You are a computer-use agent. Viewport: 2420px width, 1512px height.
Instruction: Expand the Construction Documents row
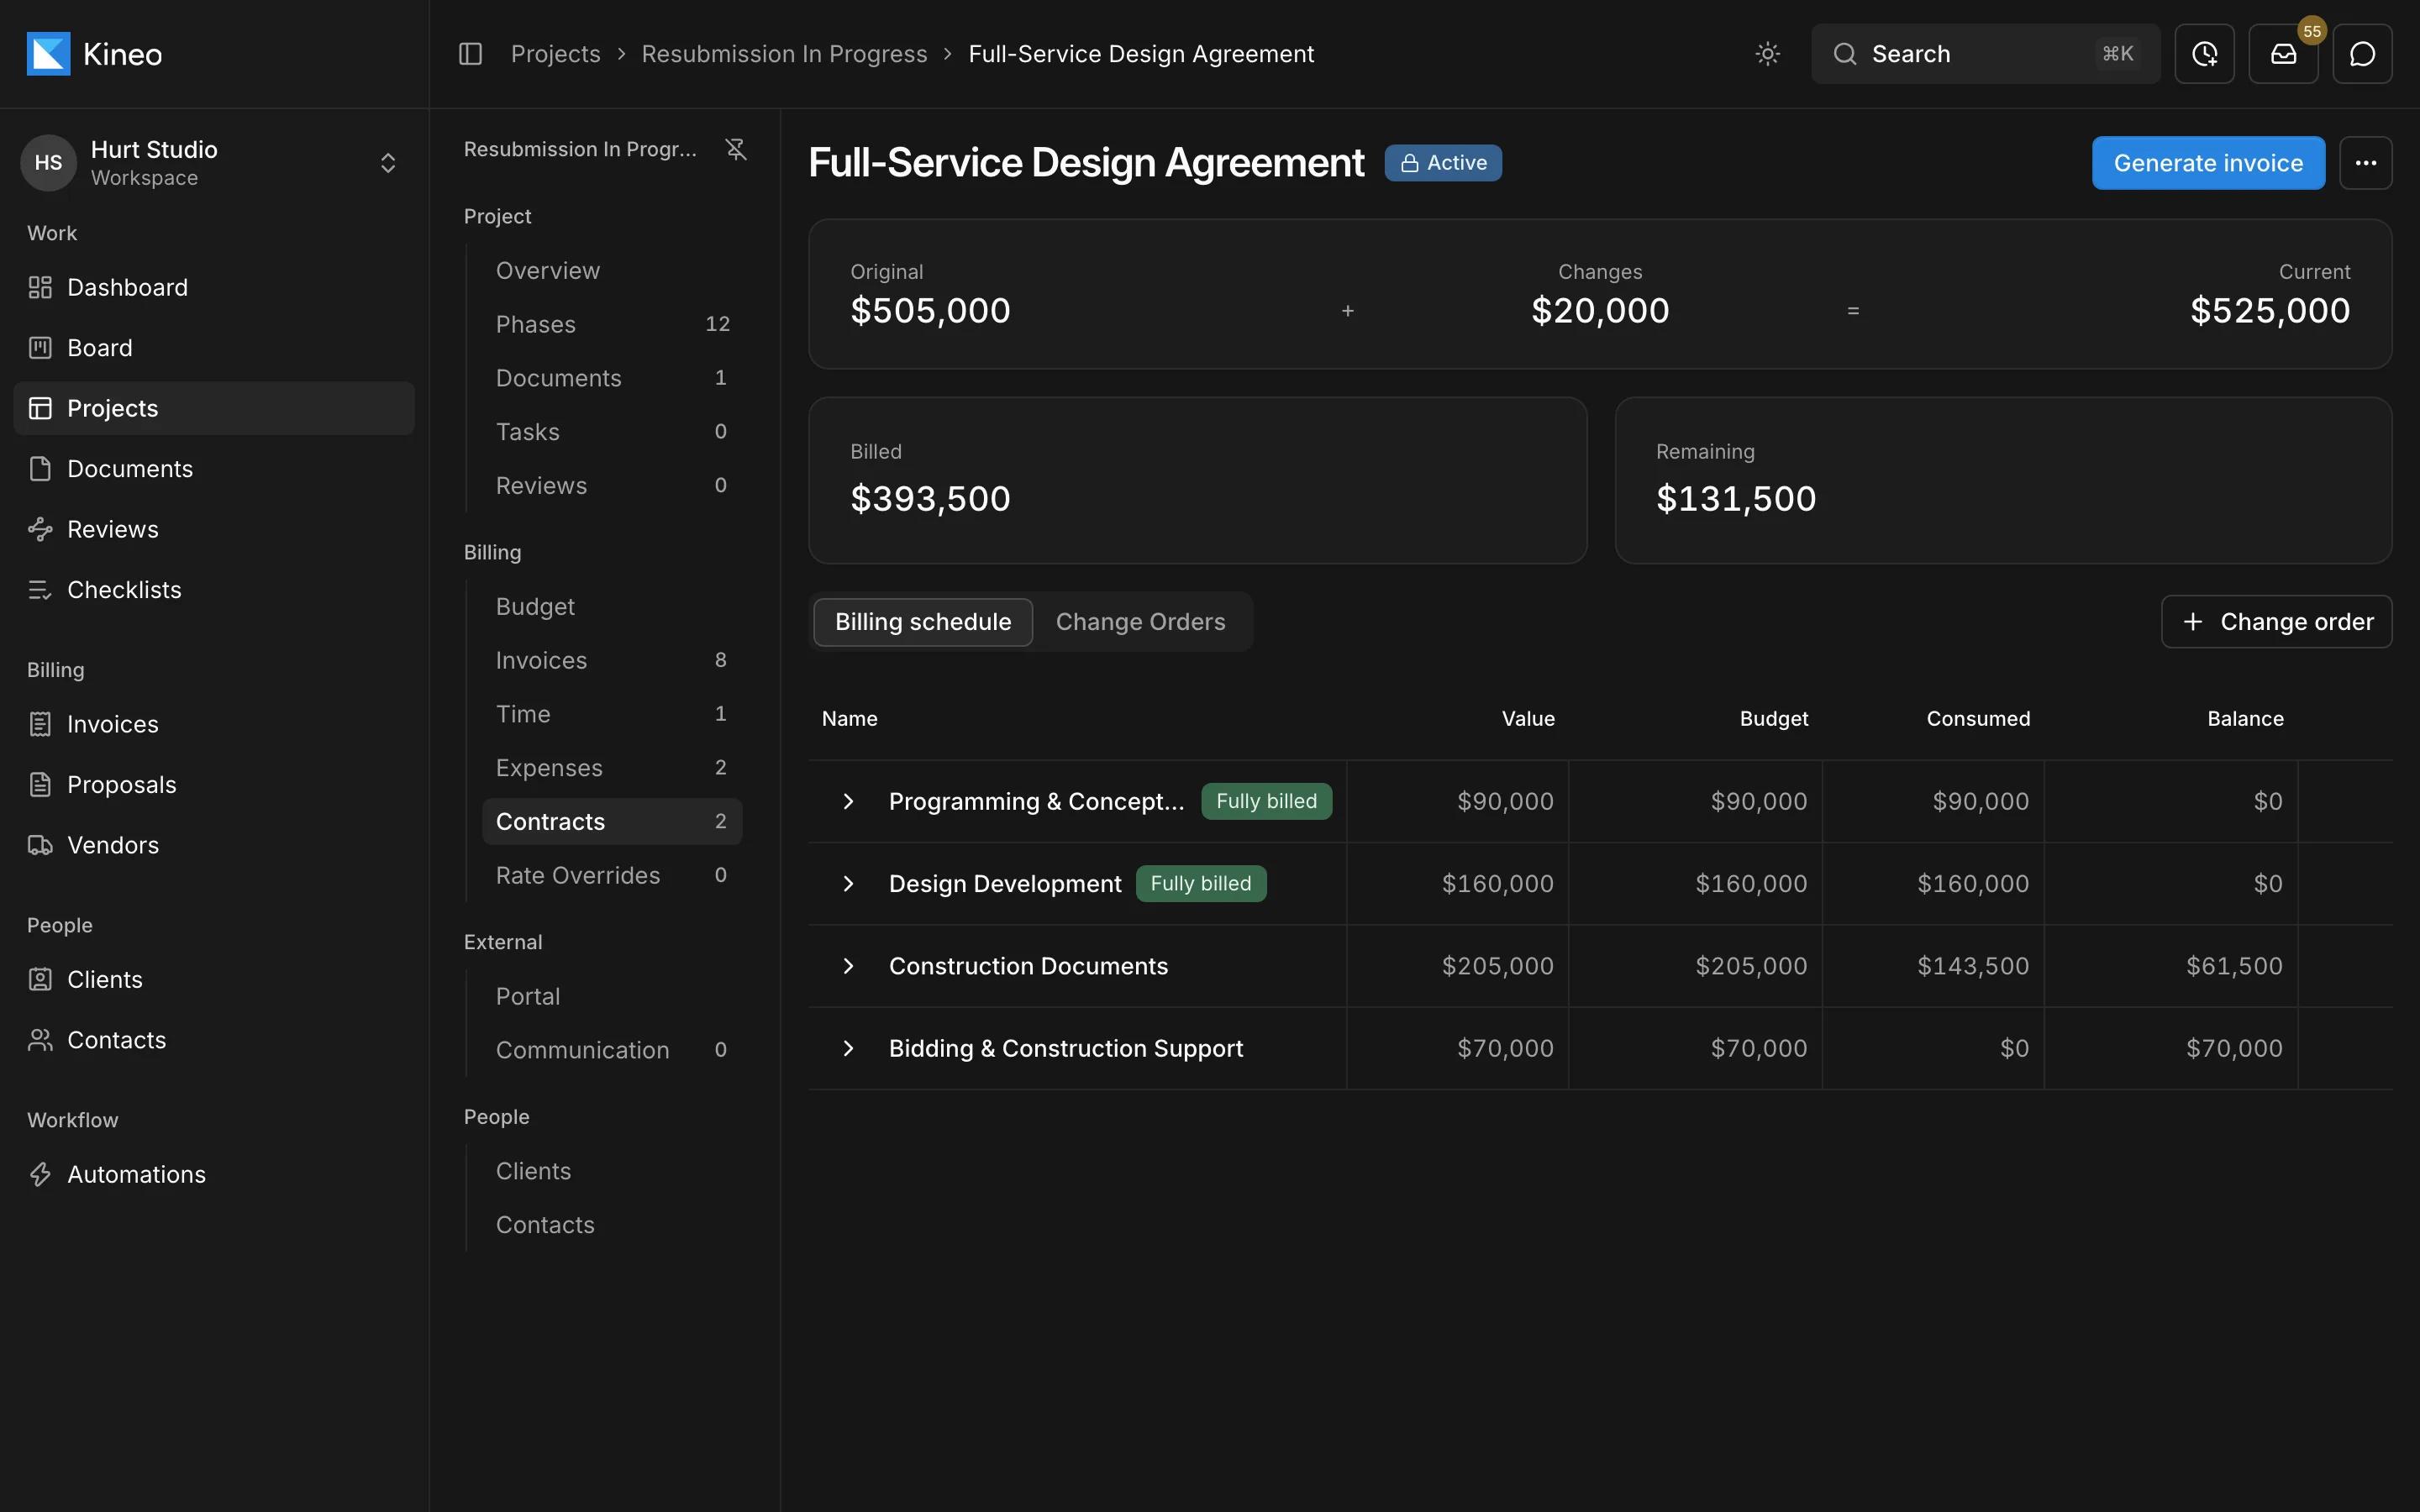[848, 966]
